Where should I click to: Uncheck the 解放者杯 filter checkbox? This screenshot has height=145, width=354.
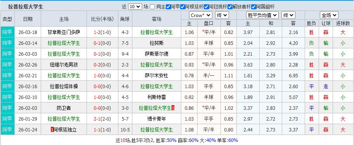(x=230, y=7)
